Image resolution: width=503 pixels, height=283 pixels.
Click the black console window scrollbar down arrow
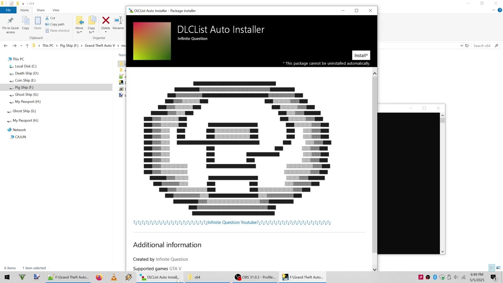click(442, 252)
